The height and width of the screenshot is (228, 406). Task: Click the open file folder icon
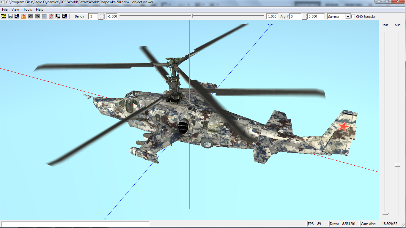coord(3,16)
